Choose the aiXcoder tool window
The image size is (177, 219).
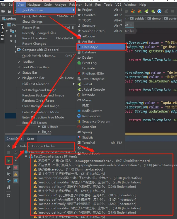(101, 36)
